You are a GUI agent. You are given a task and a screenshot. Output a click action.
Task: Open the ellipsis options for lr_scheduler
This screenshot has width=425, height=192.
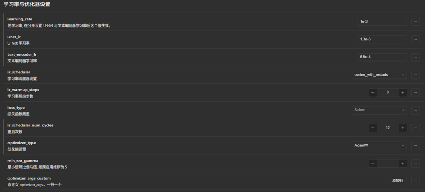click(x=415, y=75)
